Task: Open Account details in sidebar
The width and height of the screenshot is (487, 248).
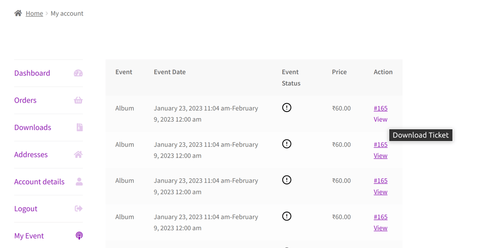Action: [x=39, y=182]
